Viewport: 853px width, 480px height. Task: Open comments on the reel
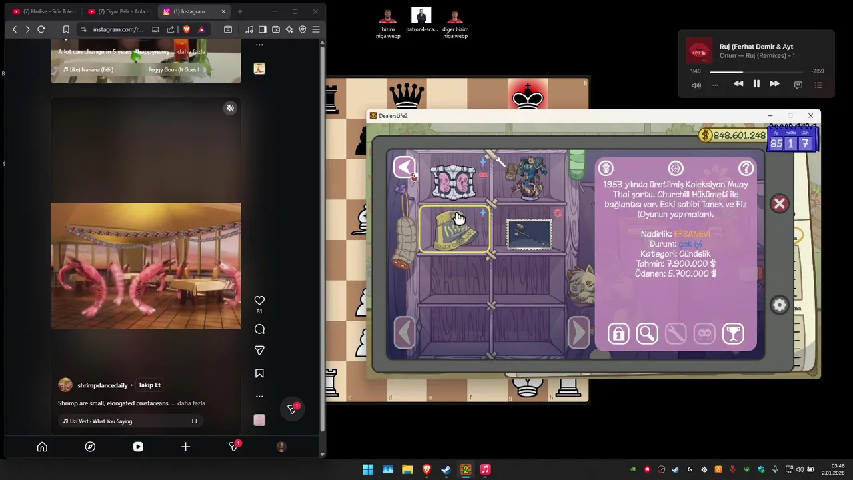259,329
